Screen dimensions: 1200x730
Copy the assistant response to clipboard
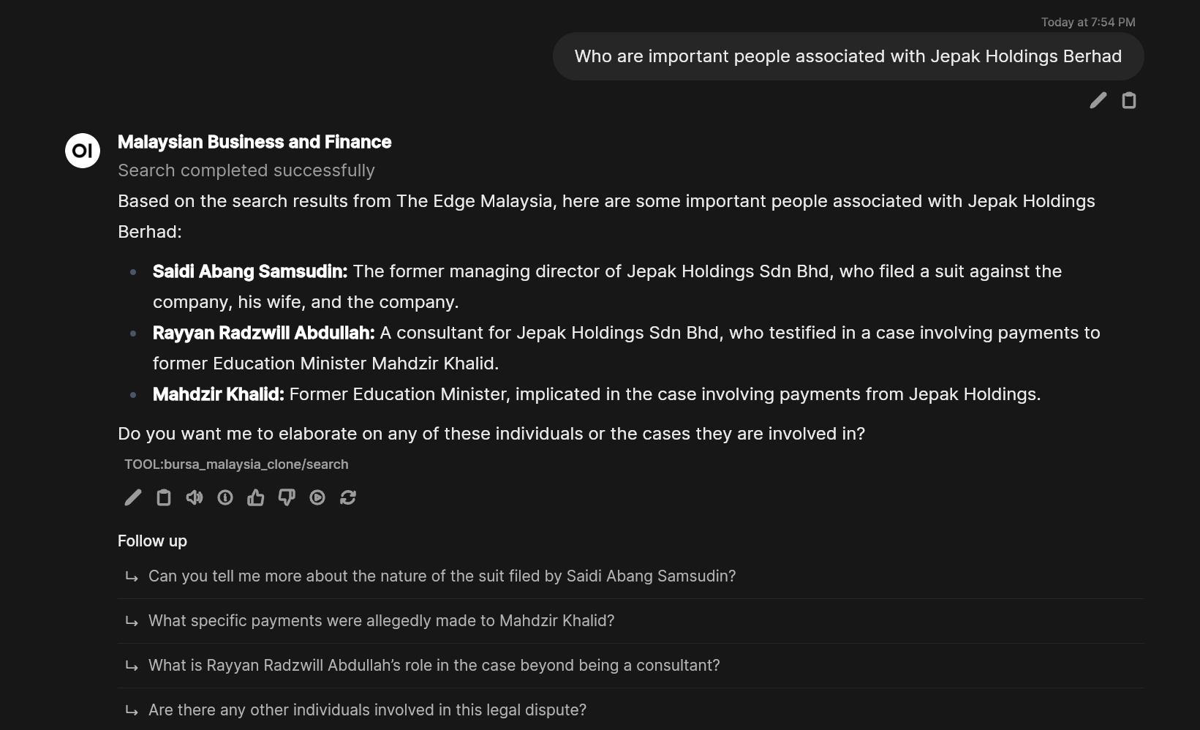tap(164, 497)
